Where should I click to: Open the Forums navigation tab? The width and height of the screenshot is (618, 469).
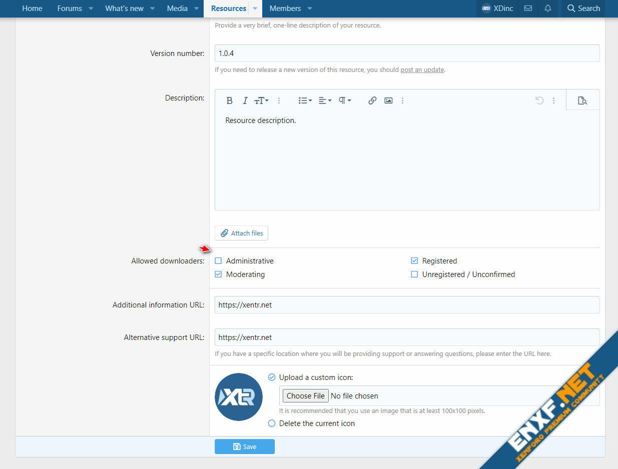[x=70, y=8]
